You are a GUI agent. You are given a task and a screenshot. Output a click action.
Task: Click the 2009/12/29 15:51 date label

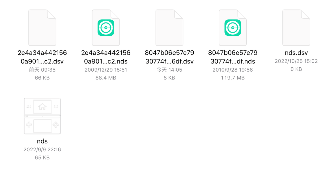point(106,70)
